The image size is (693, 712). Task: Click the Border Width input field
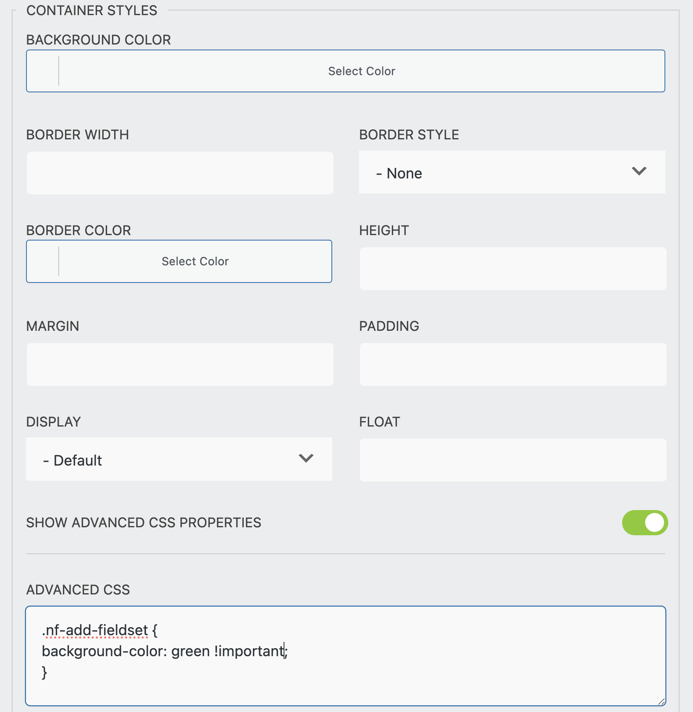point(179,173)
